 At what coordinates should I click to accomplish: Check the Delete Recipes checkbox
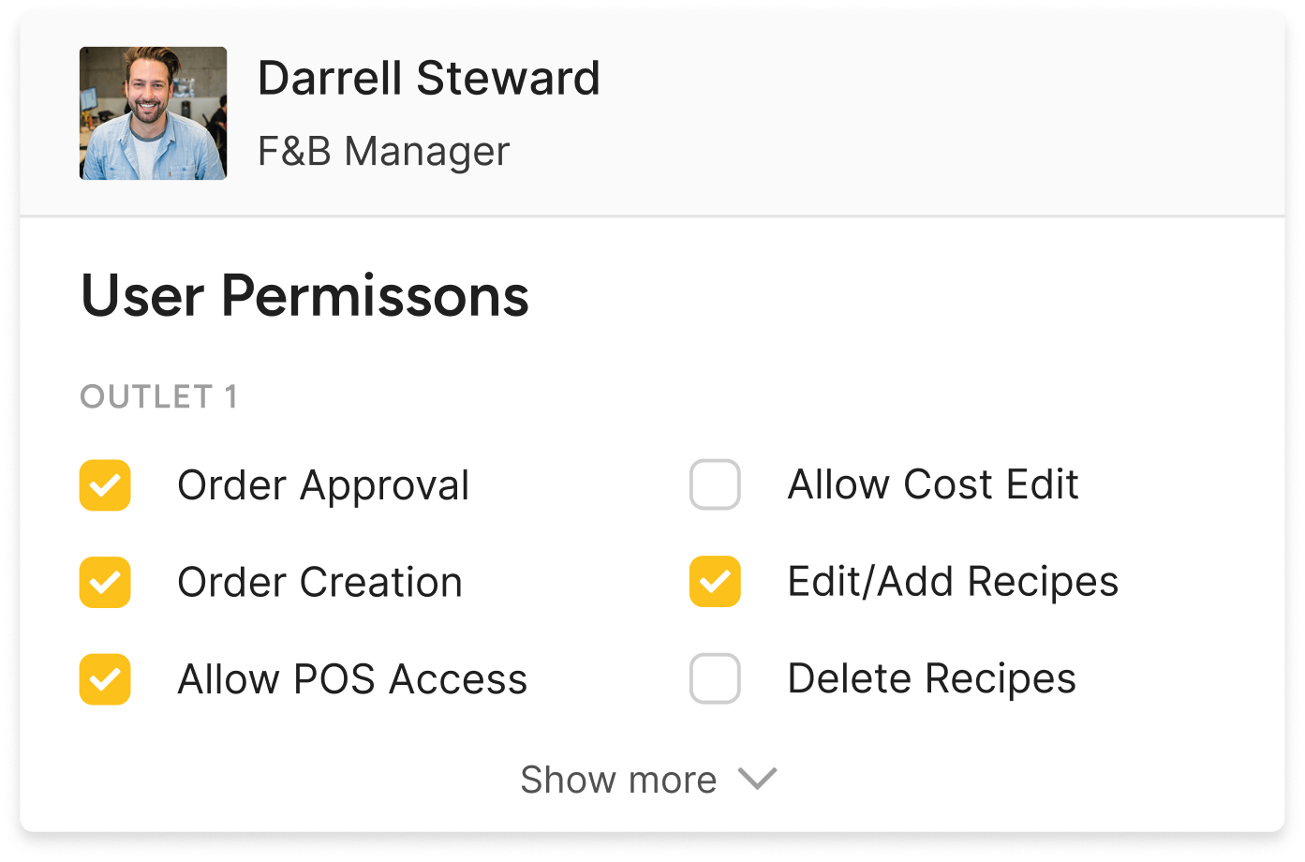[715, 678]
